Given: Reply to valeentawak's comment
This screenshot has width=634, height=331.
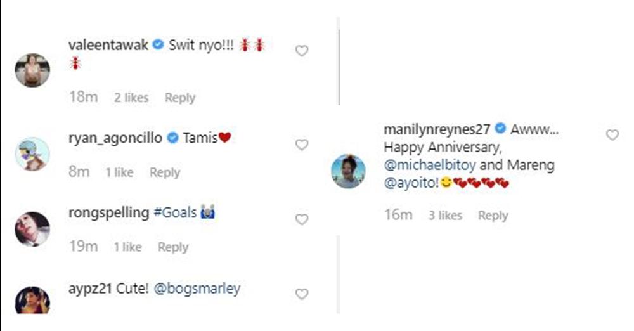Looking at the screenshot, I should coord(180,98).
